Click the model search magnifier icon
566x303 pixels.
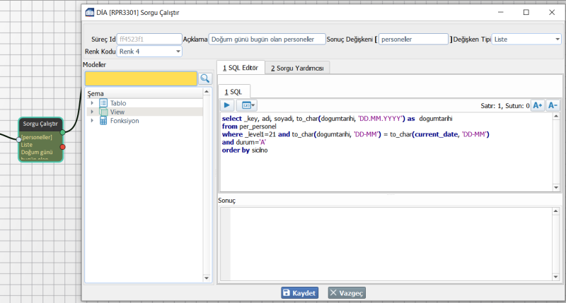coord(205,78)
